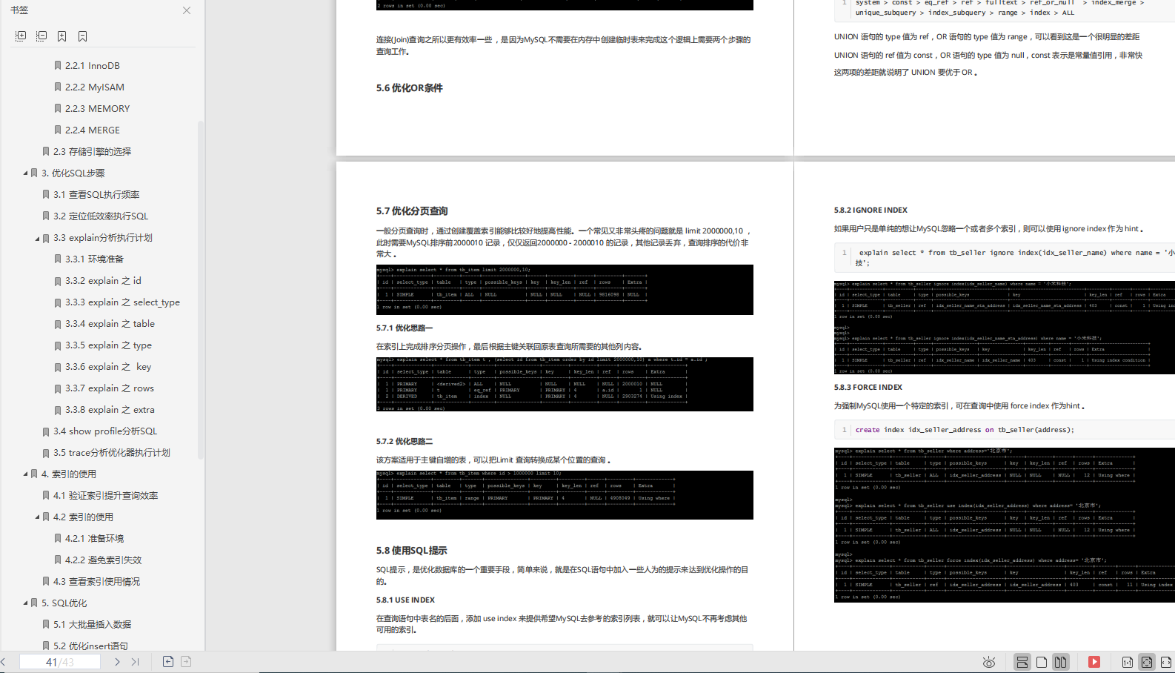Jump to 4.3 查看索引使用情况

pos(96,582)
